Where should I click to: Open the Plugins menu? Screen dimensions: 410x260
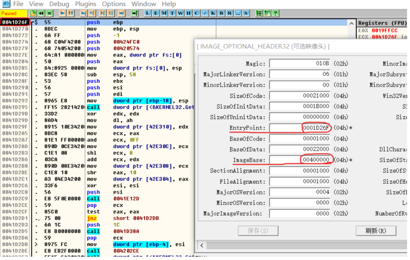85,4
